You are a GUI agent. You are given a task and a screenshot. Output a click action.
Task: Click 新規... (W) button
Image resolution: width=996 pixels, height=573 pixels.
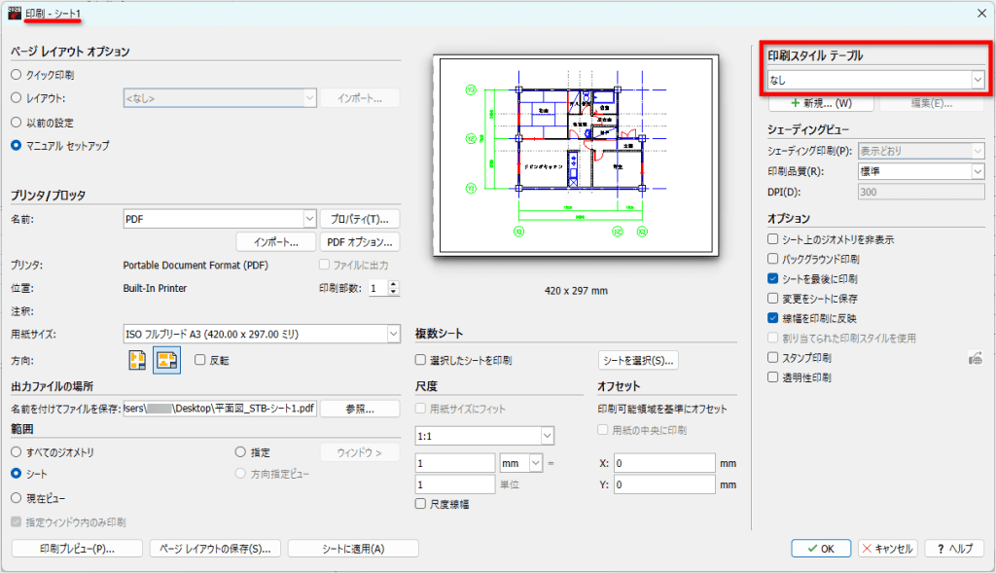(x=821, y=103)
